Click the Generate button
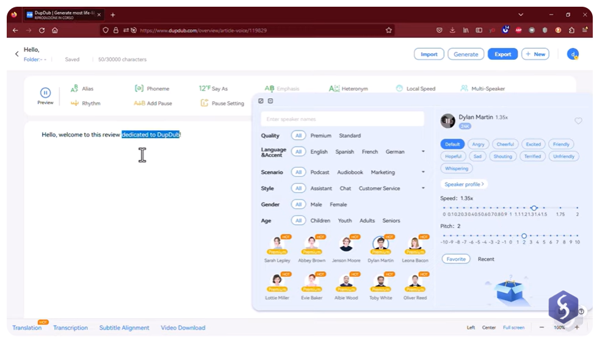 tap(466, 54)
